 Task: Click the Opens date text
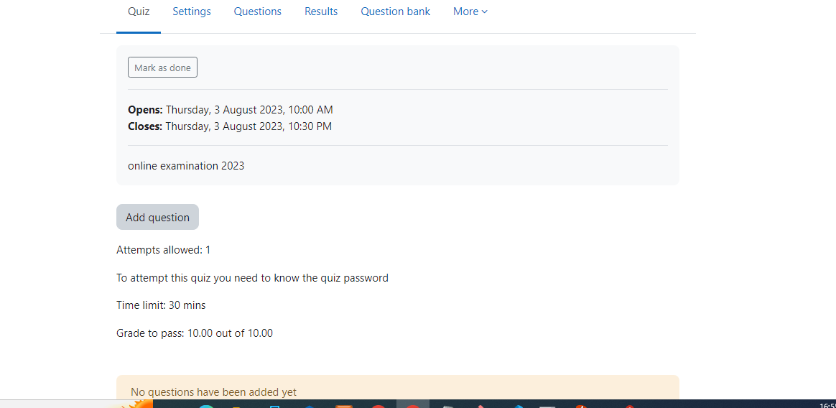[x=231, y=110]
